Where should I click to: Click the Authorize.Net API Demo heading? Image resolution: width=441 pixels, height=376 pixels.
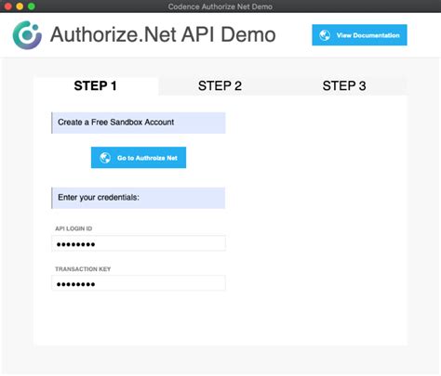pos(163,34)
